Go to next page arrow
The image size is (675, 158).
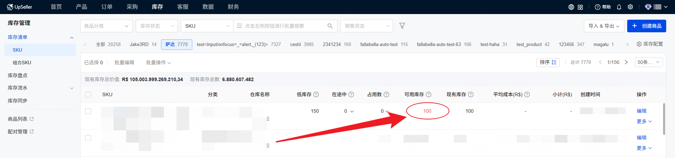pos(626,62)
